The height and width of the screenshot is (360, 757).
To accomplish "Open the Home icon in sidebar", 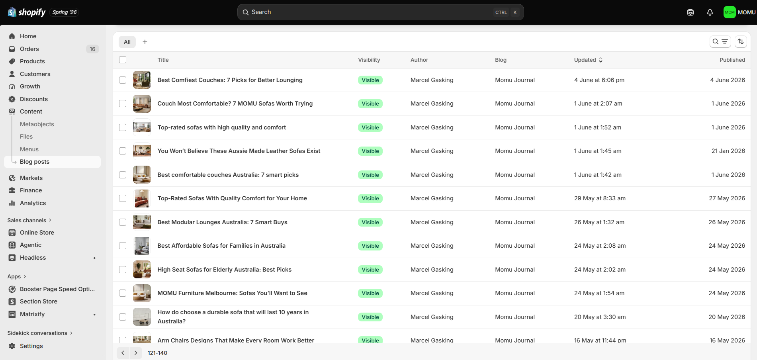I will click(12, 36).
